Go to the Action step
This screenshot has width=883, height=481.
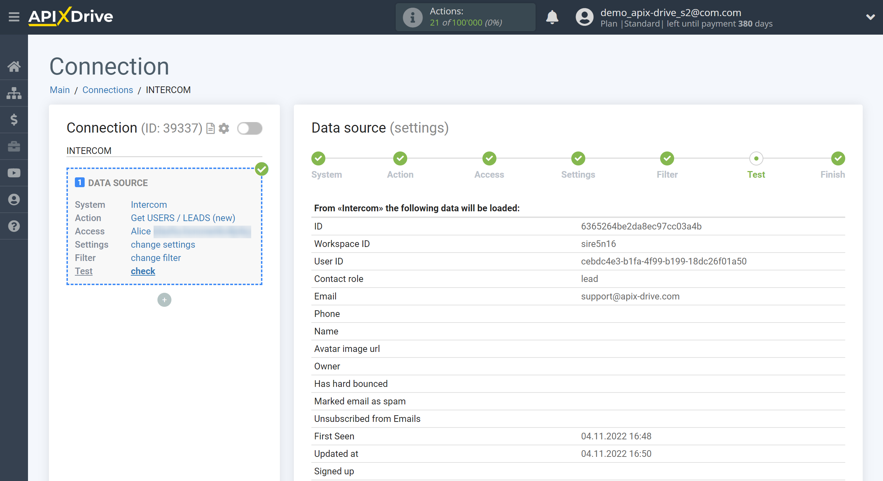coord(400,158)
